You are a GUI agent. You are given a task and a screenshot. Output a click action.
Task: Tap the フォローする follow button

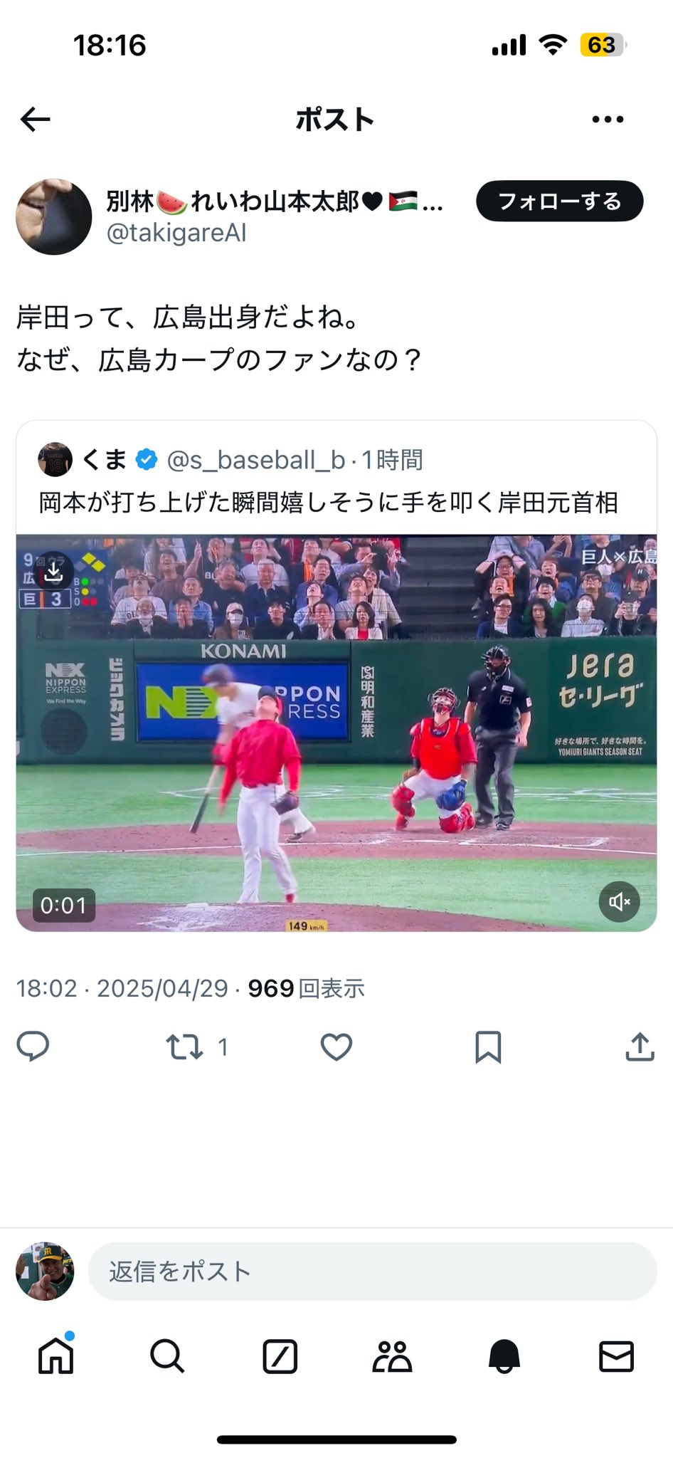click(560, 201)
